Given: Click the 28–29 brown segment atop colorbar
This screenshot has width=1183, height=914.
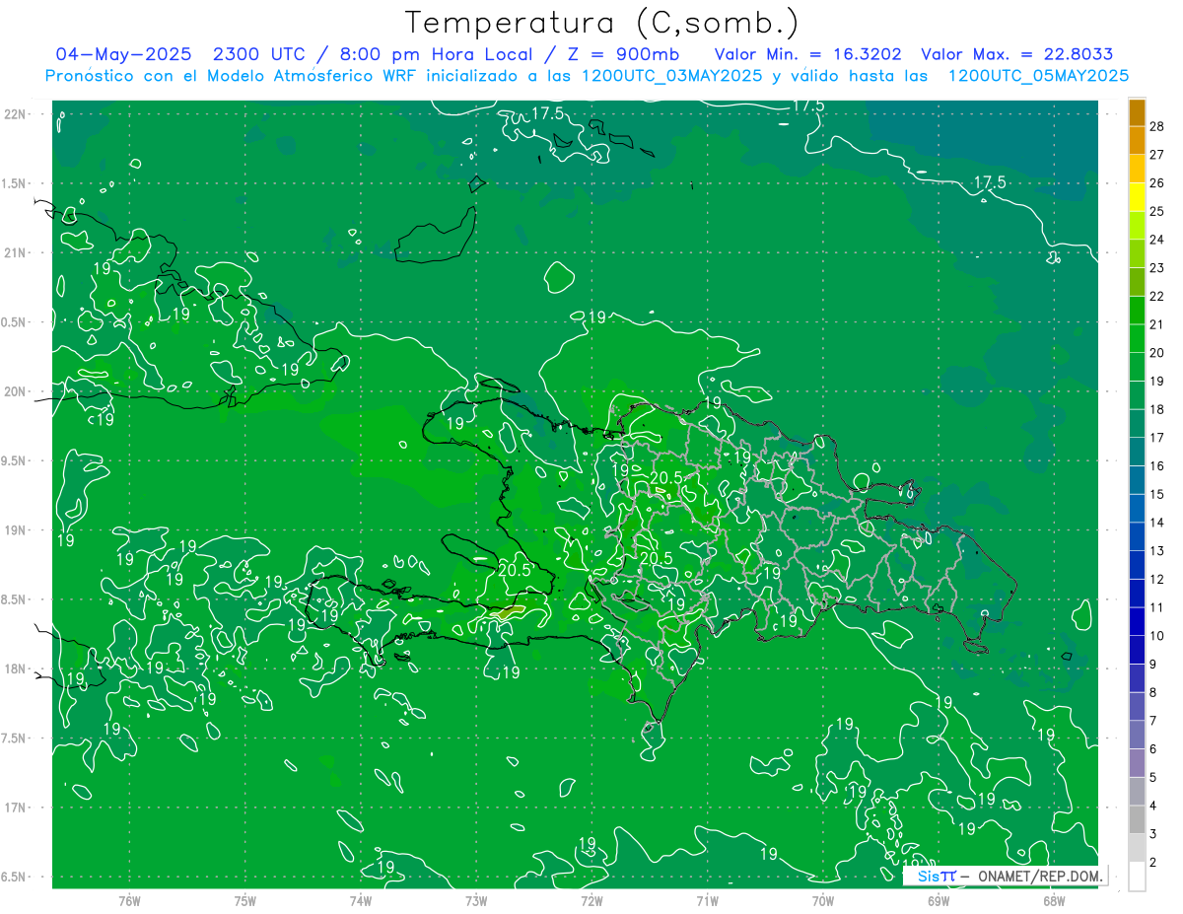Looking at the screenshot, I should coord(1137,112).
